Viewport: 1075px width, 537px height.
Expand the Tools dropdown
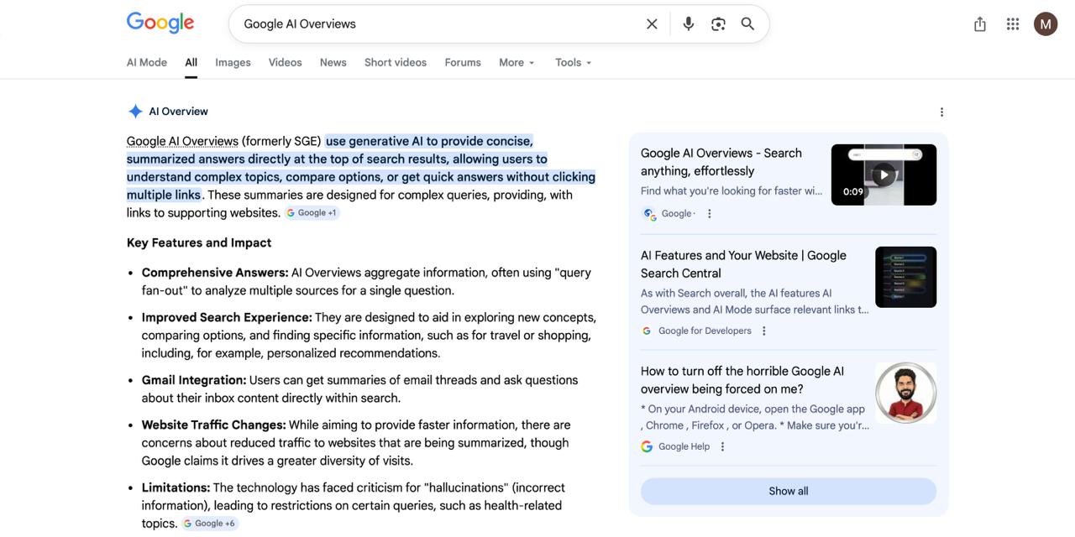574,63
